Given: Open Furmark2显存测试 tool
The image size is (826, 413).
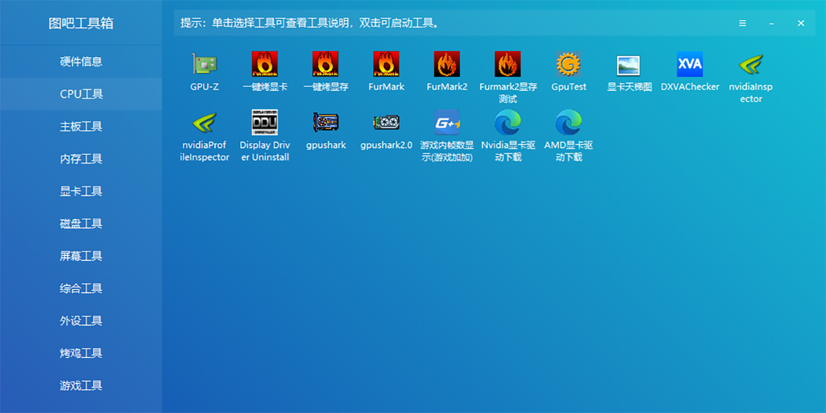Looking at the screenshot, I should click(x=507, y=65).
